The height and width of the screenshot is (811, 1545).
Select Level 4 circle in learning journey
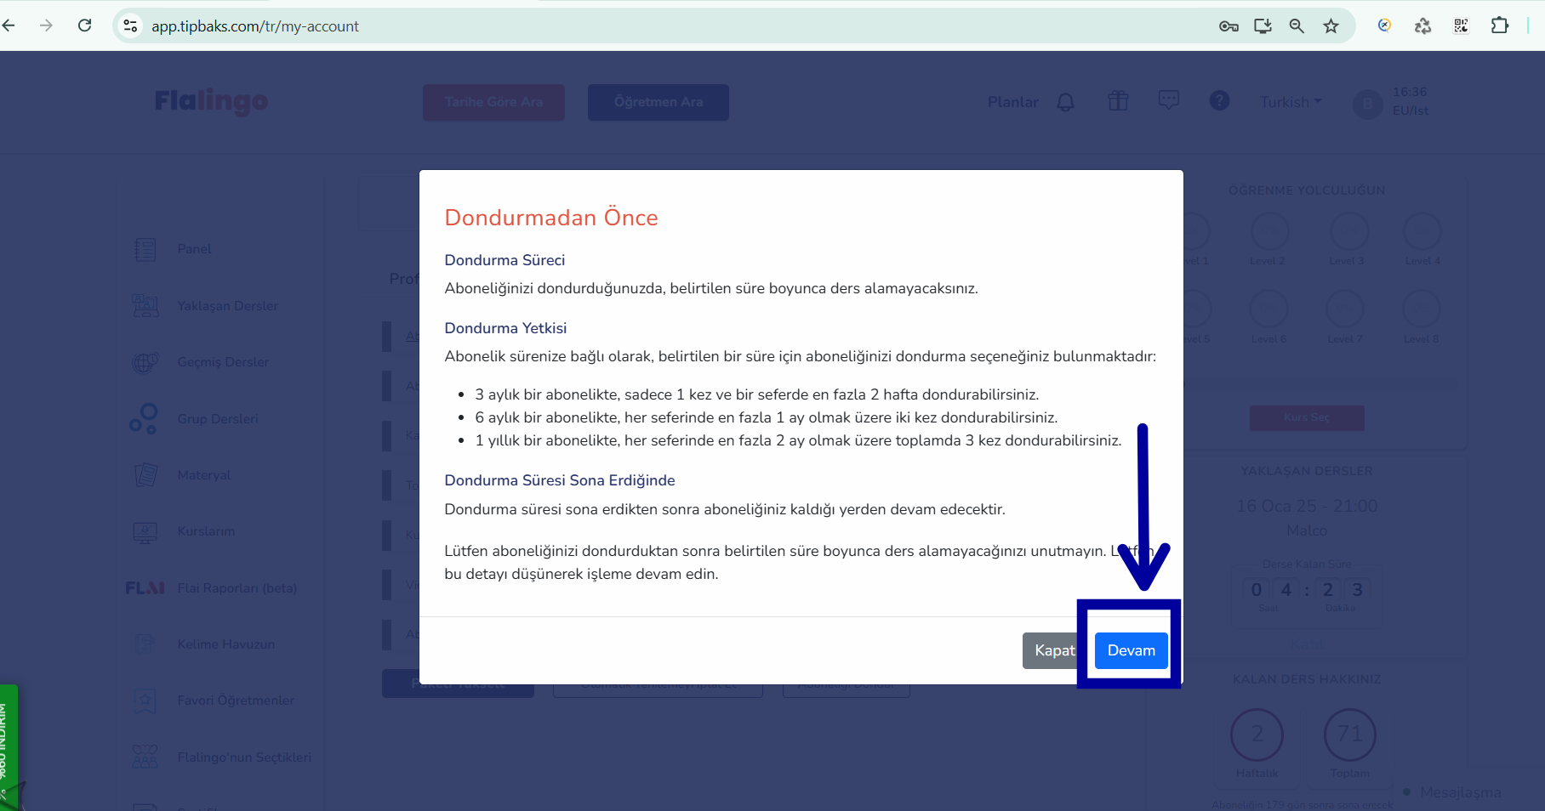point(1422,231)
